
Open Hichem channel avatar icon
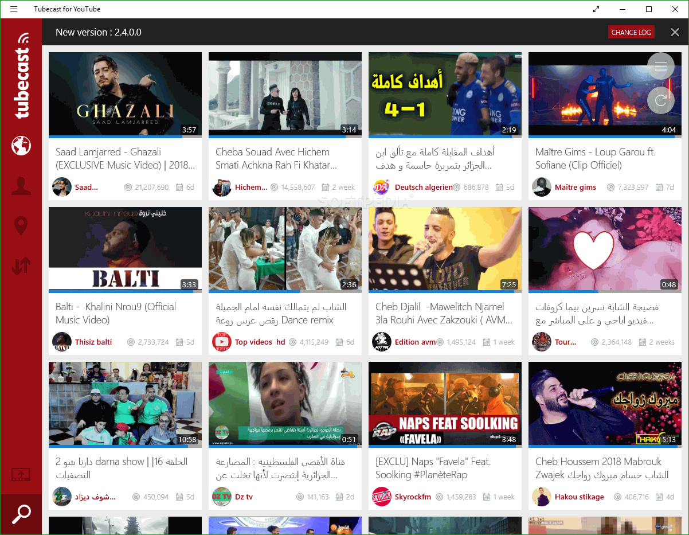(222, 187)
